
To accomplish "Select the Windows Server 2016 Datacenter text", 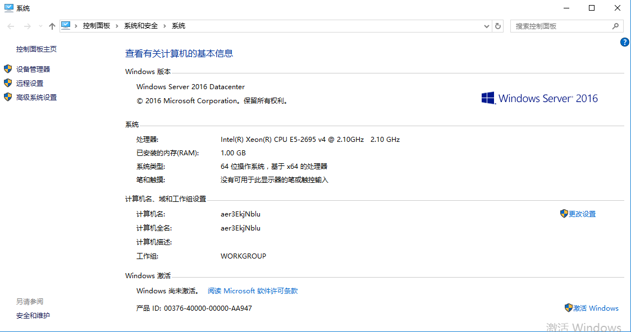I will tap(190, 87).
